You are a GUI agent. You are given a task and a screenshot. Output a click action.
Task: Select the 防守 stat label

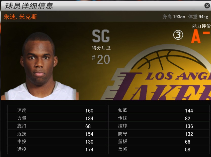tap(123, 134)
